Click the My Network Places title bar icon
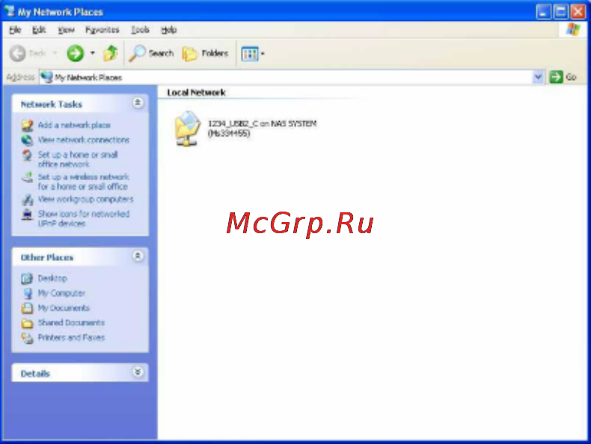591x444 pixels. 10,11
